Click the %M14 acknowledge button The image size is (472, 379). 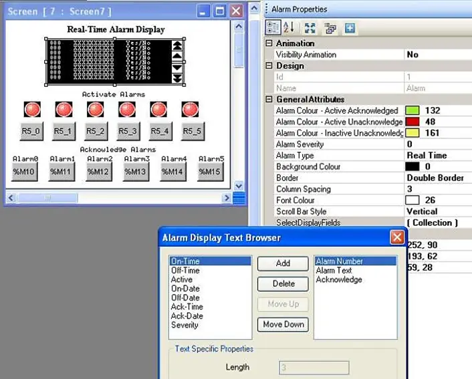[173, 172]
